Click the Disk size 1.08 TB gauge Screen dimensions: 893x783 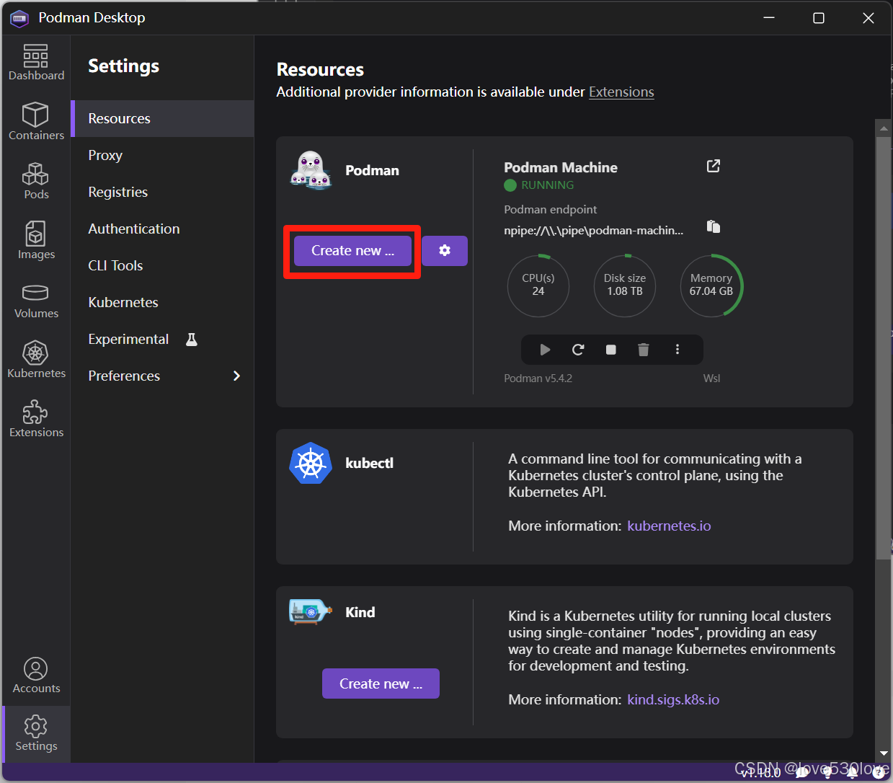625,286
